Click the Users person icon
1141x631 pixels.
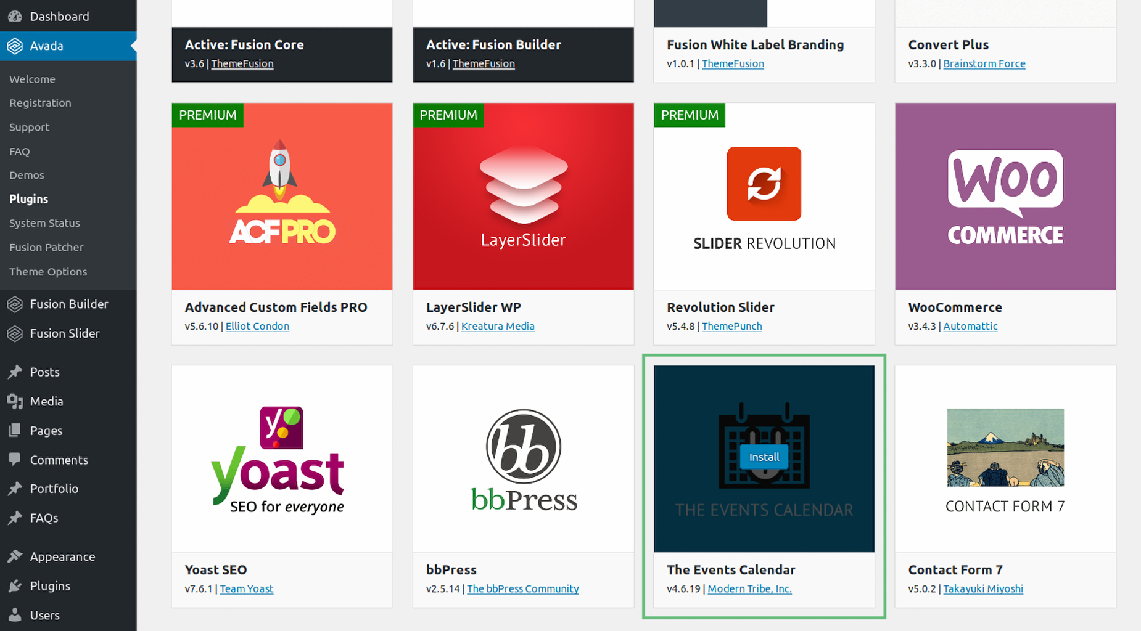click(15, 615)
